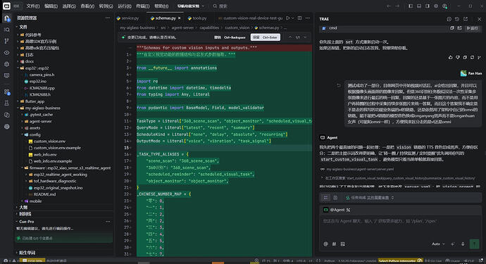Reject changes with the Ctrl+Backspace button

(x=230, y=37)
